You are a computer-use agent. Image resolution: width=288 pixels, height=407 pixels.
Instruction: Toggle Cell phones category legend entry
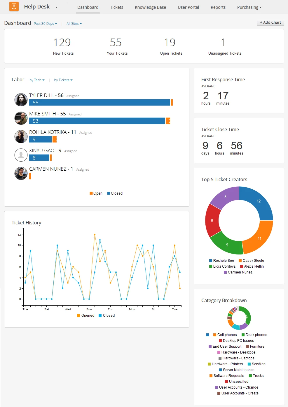pyautogui.click(x=225, y=335)
